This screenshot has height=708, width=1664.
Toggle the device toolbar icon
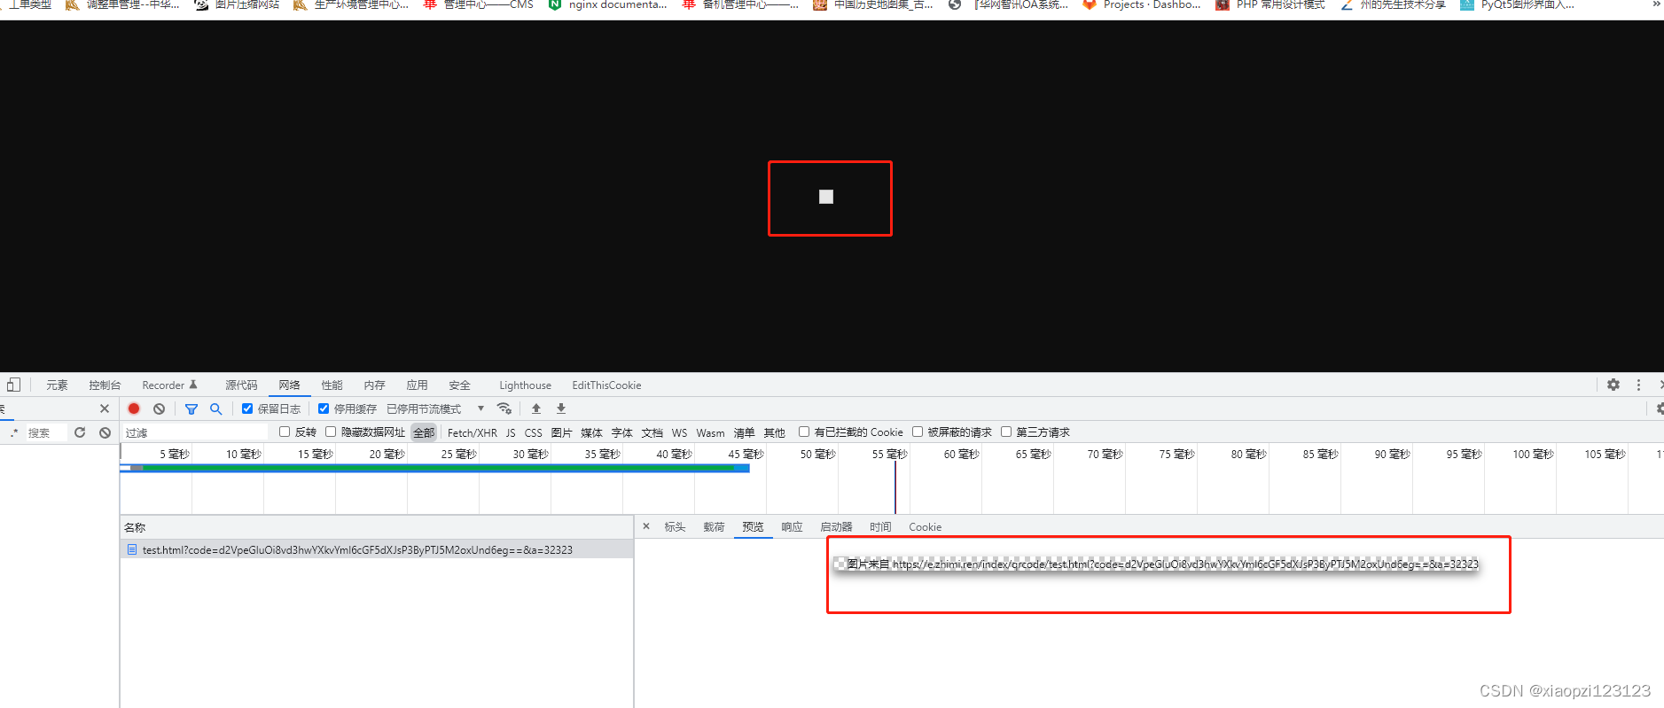pos(13,385)
